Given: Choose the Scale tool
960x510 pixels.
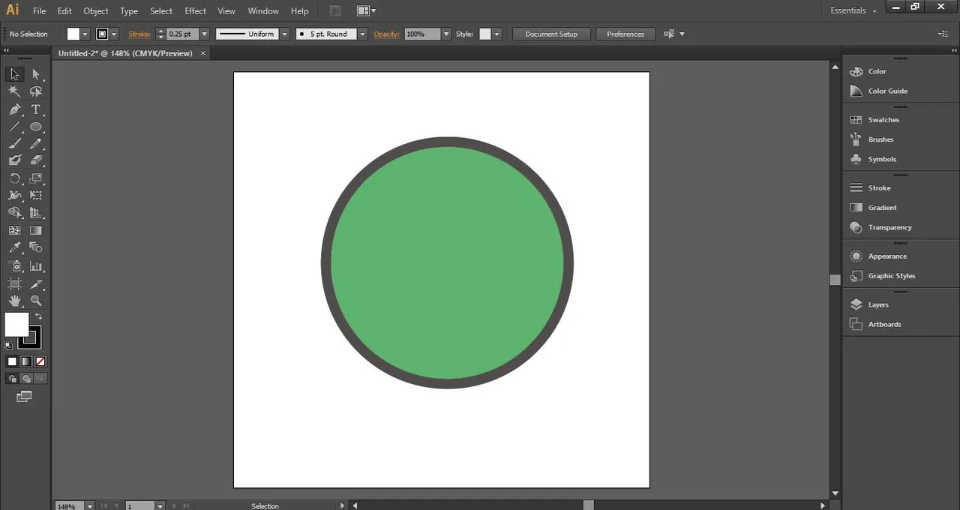Looking at the screenshot, I should coord(36,178).
